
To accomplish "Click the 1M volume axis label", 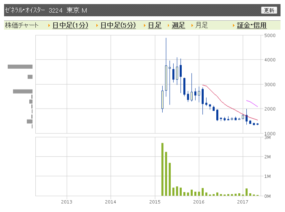I will point(268,176).
